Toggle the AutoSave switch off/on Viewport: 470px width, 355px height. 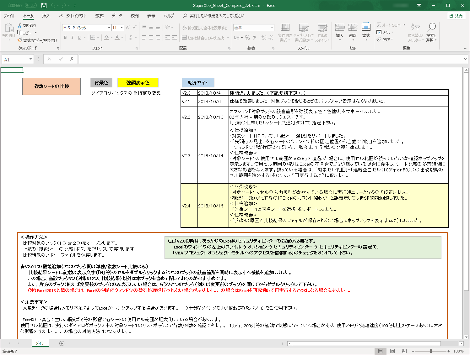pos(30,5)
